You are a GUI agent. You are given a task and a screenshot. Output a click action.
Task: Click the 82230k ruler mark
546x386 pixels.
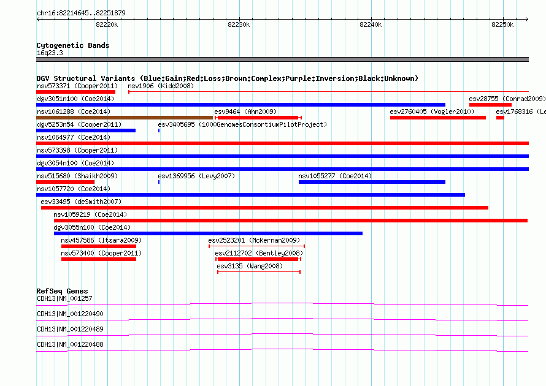click(x=239, y=25)
